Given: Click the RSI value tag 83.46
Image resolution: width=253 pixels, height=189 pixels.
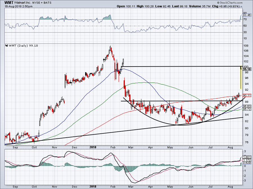Looking at the screenshot, I should click(x=247, y=15).
